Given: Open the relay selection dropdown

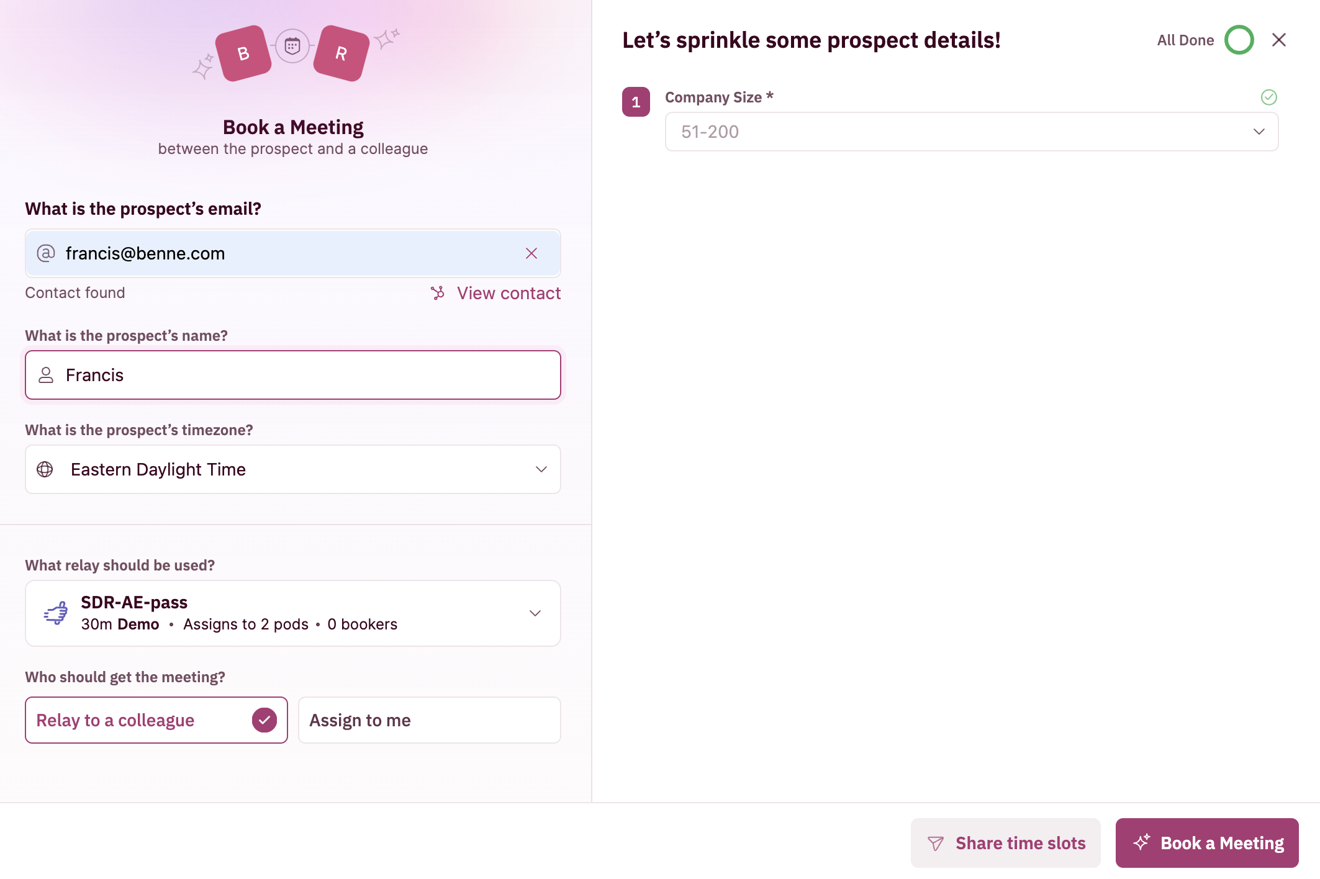Looking at the screenshot, I should pyautogui.click(x=293, y=613).
